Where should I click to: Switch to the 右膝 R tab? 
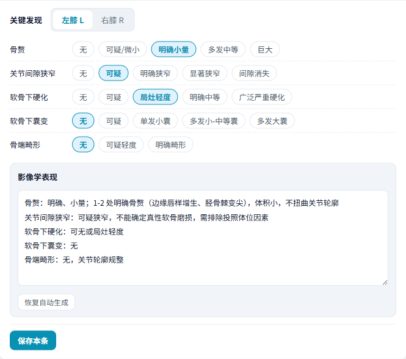point(112,20)
